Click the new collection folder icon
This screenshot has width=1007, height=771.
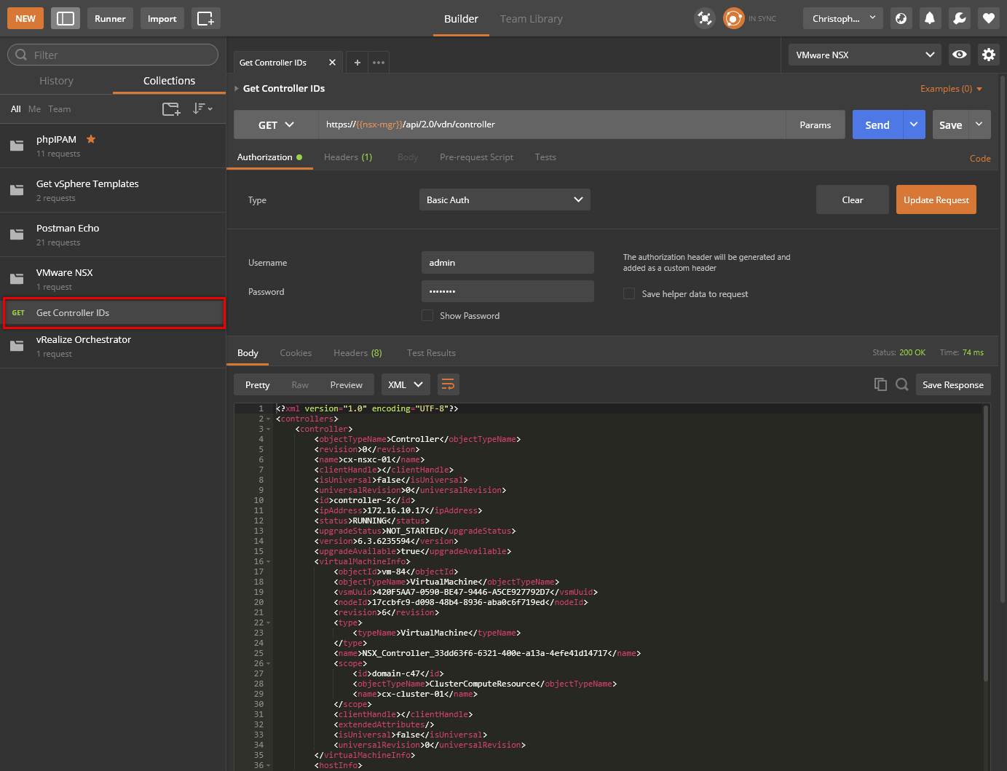pos(171,109)
